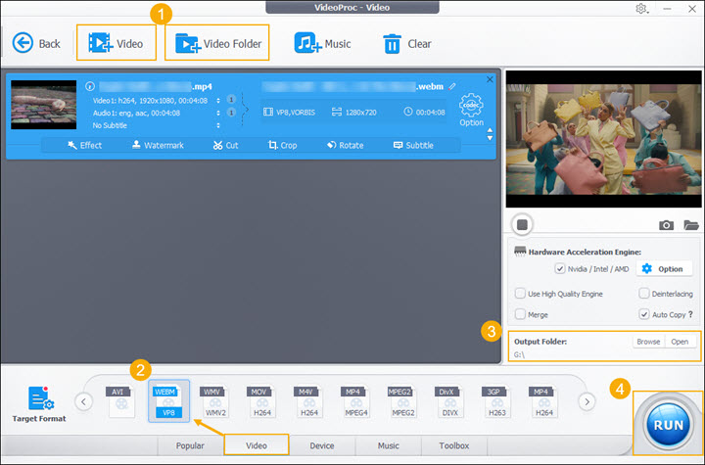
Task: Switch to the Device tab
Action: coord(322,445)
